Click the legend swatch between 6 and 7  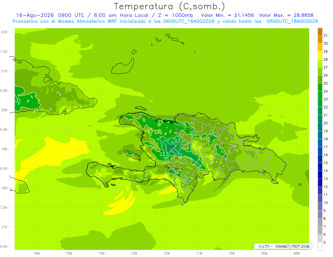320,230
